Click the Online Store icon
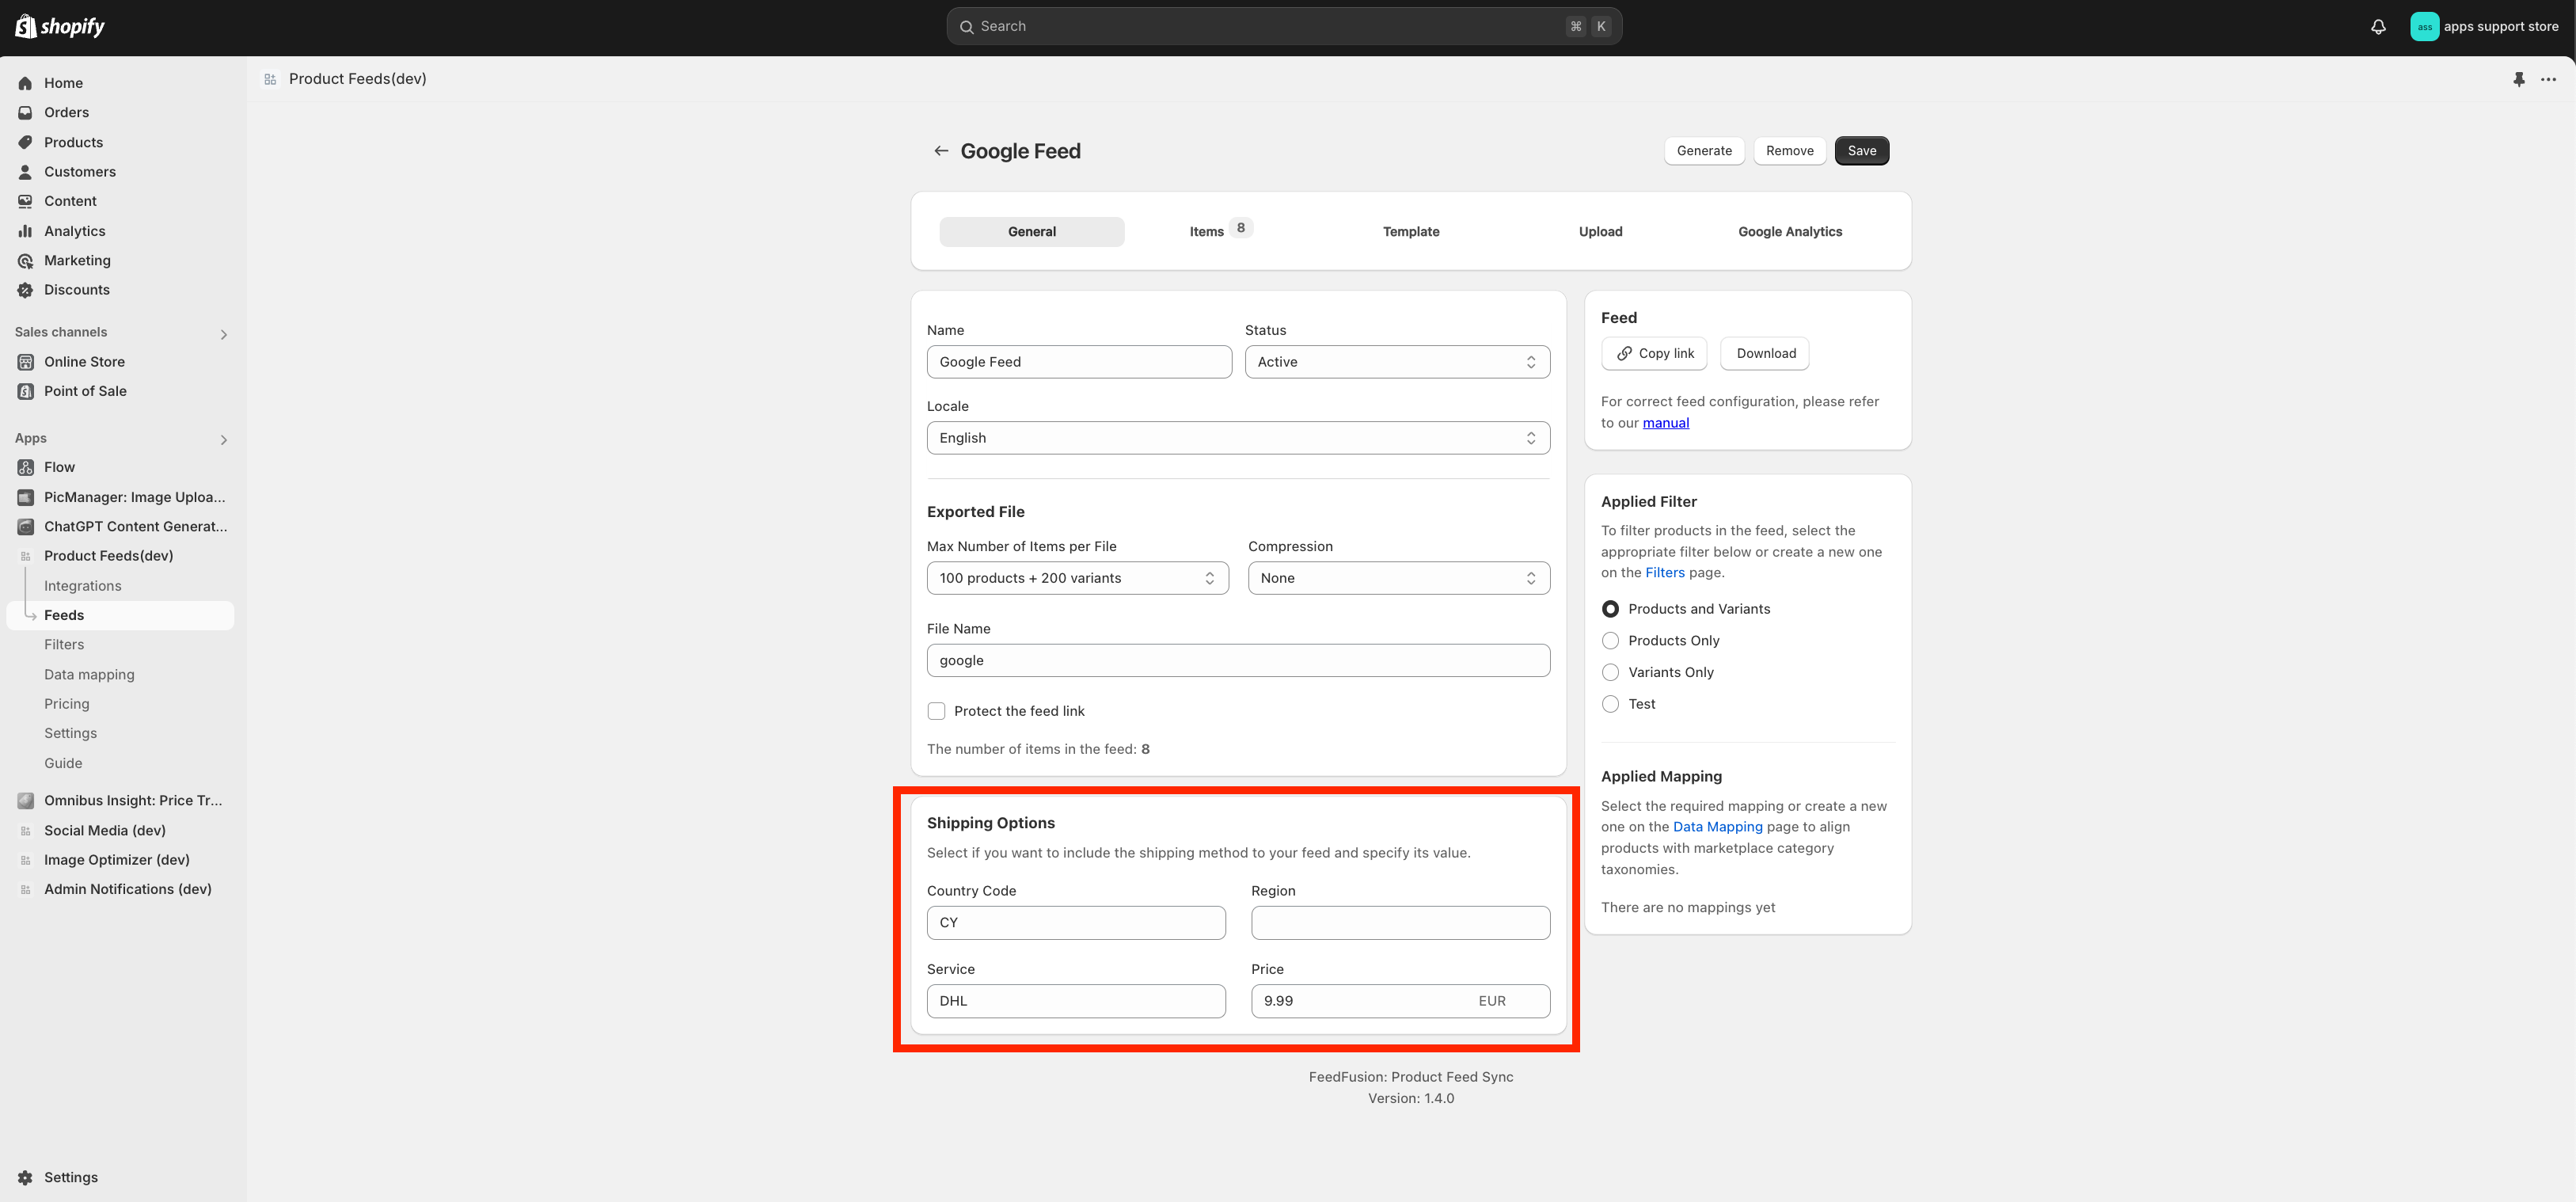Viewport: 2576px width, 1202px height. coord(25,362)
